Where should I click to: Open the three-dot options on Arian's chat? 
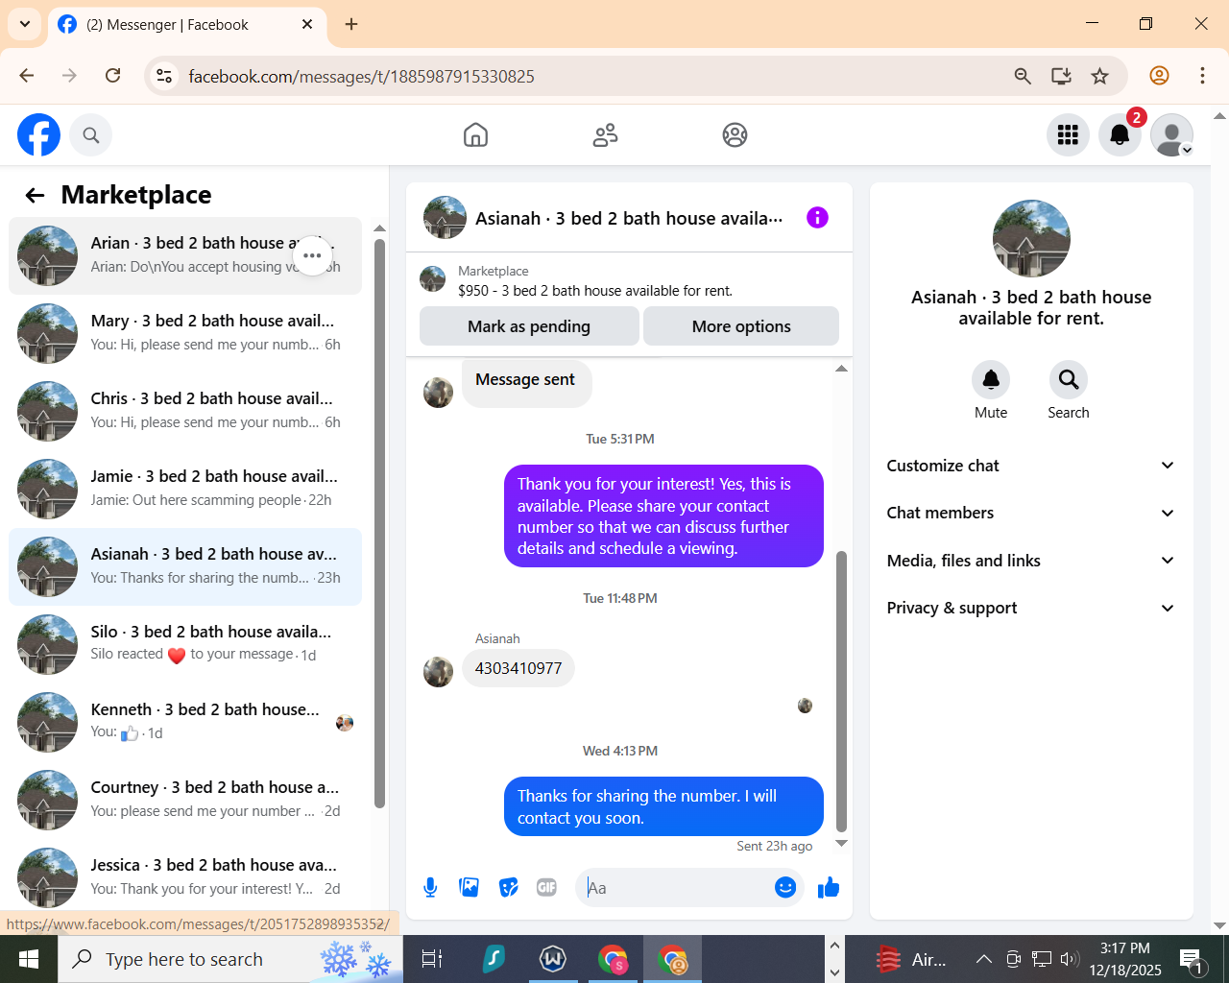pos(312,255)
